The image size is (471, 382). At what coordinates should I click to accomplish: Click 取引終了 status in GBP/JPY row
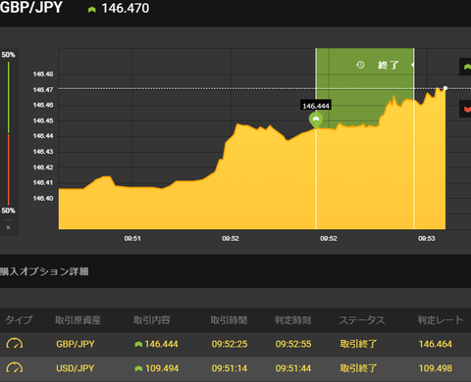[358, 344]
